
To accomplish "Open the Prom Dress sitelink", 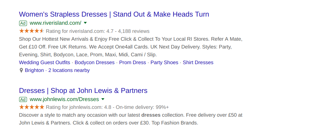I will (132, 63).
